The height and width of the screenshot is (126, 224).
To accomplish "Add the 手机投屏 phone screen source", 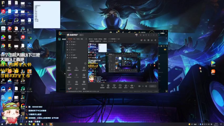I will [114, 86].
